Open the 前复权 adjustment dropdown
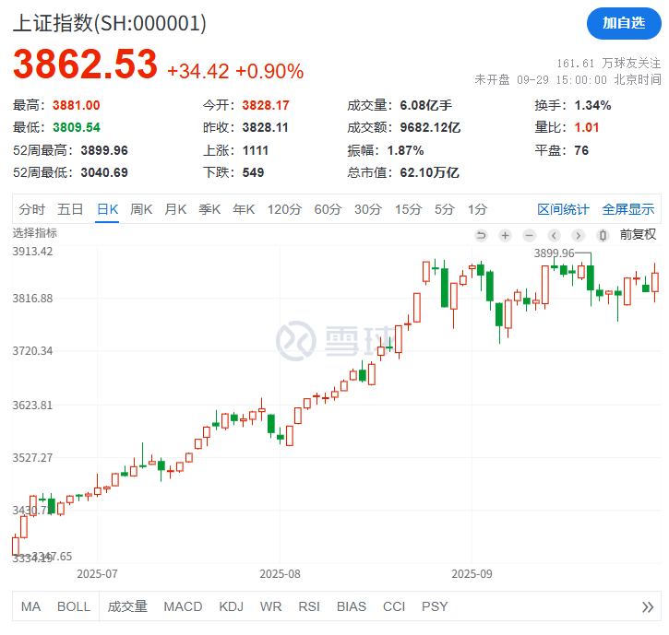Viewport: 669px width, 635px height. pos(638,234)
